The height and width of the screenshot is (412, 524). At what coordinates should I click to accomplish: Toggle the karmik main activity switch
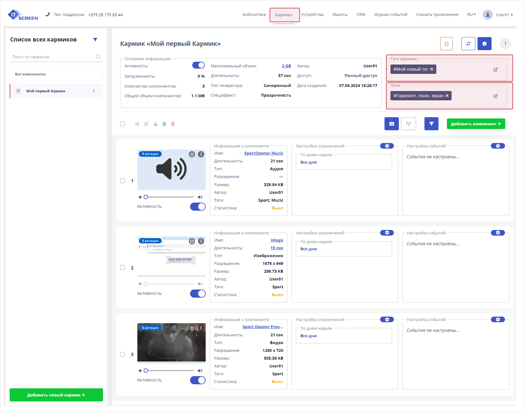tap(198, 65)
